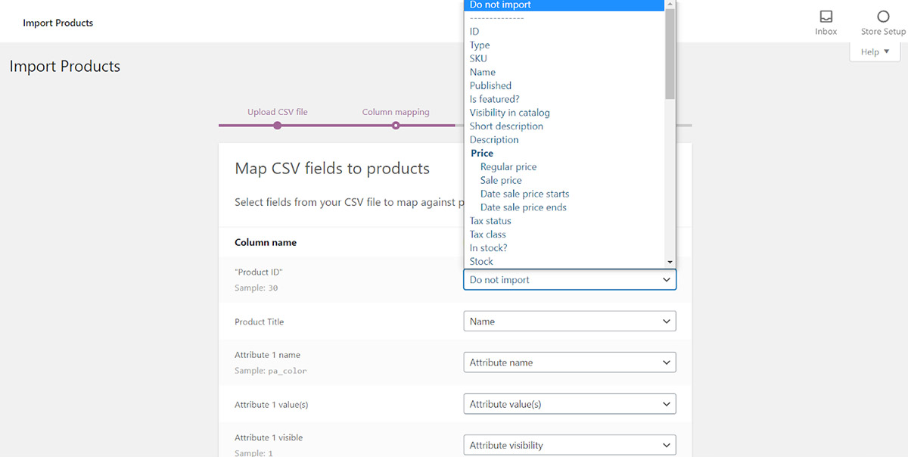The width and height of the screenshot is (908, 457).
Task: Click the Upload CSV file step marker
Action: pos(278,126)
